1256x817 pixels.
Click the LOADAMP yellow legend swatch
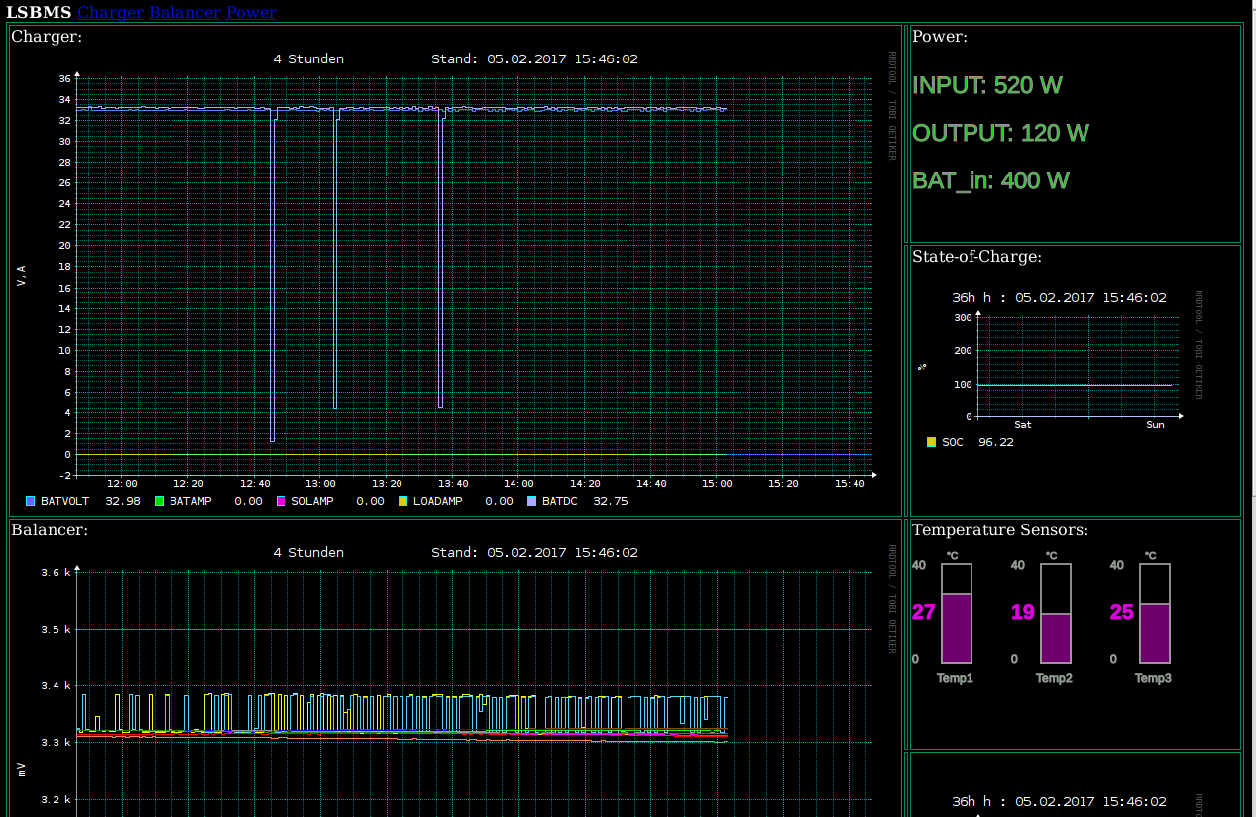(403, 502)
